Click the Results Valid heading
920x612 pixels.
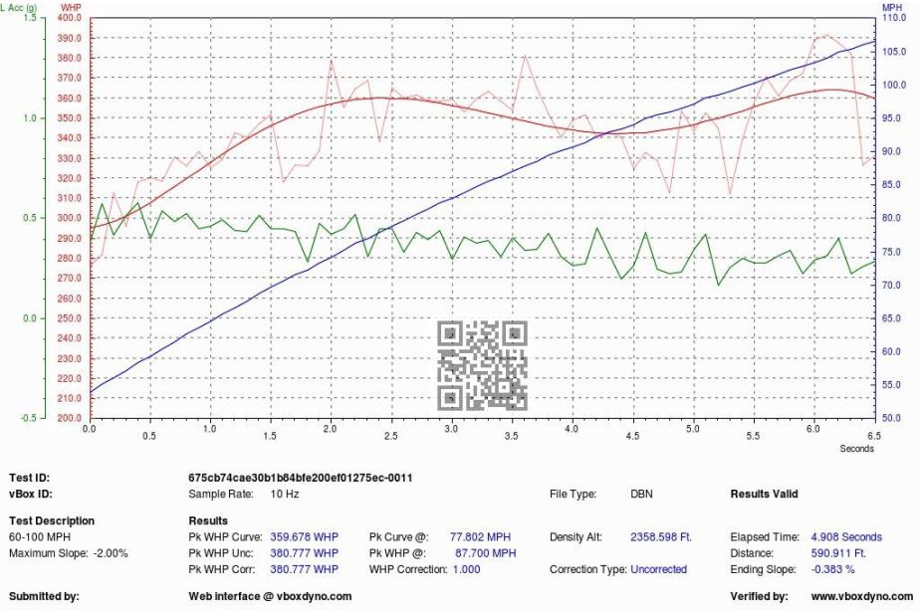(x=764, y=494)
